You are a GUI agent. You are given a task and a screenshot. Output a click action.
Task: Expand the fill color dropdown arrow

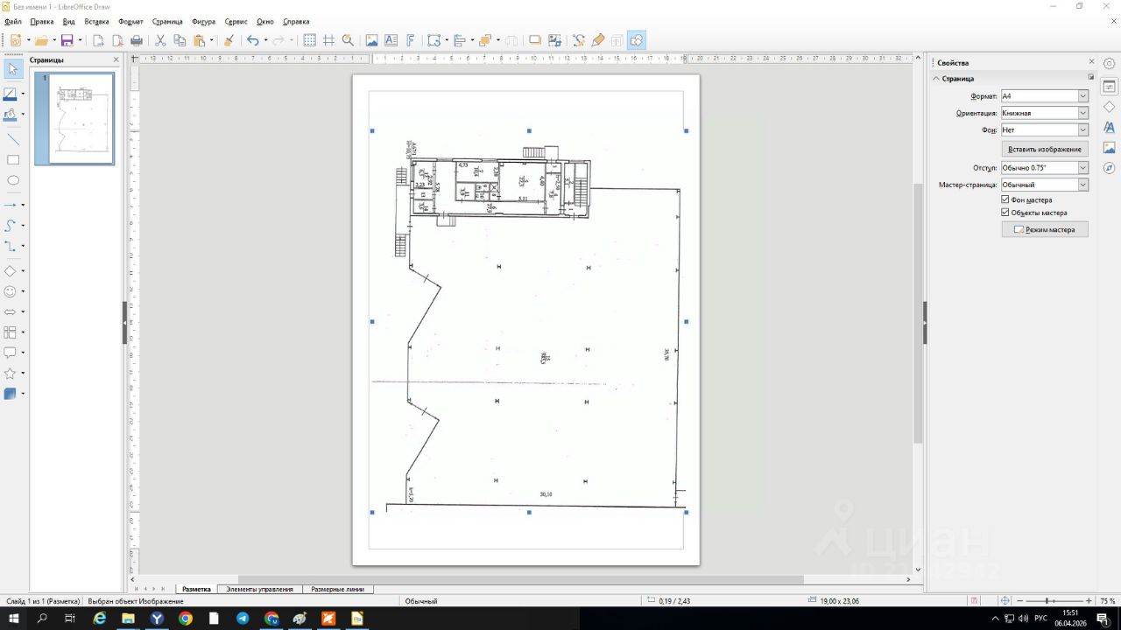tap(23, 115)
